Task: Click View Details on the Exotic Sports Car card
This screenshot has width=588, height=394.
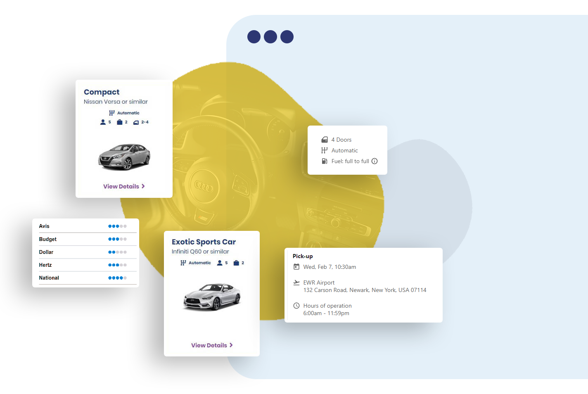Action: (209, 345)
